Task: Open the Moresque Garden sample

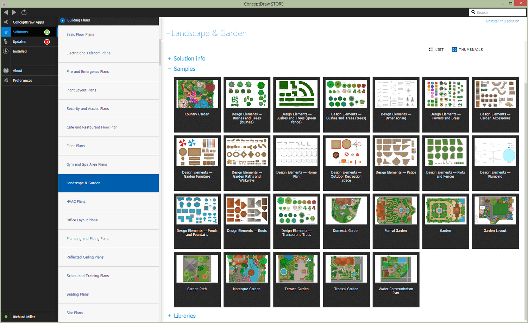Action: pyautogui.click(x=247, y=279)
